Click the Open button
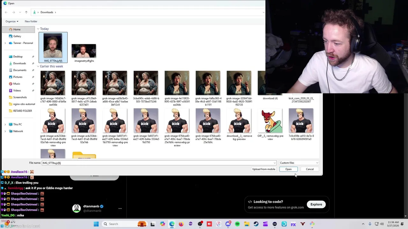The width and height of the screenshot is (408, 229). [288, 169]
